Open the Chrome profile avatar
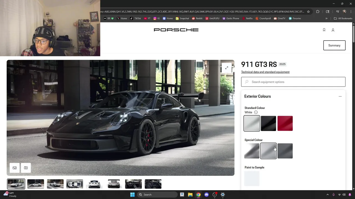The width and height of the screenshot is (355, 199). (x=344, y=12)
